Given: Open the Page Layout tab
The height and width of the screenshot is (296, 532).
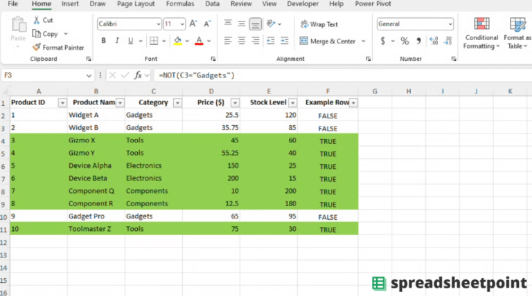Looking at the screenshot, I should [x=136, y=4].
